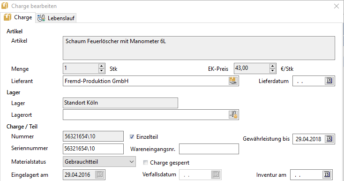Click the Standort Köln Lager field
344x181 pixels.
point(120,103)
